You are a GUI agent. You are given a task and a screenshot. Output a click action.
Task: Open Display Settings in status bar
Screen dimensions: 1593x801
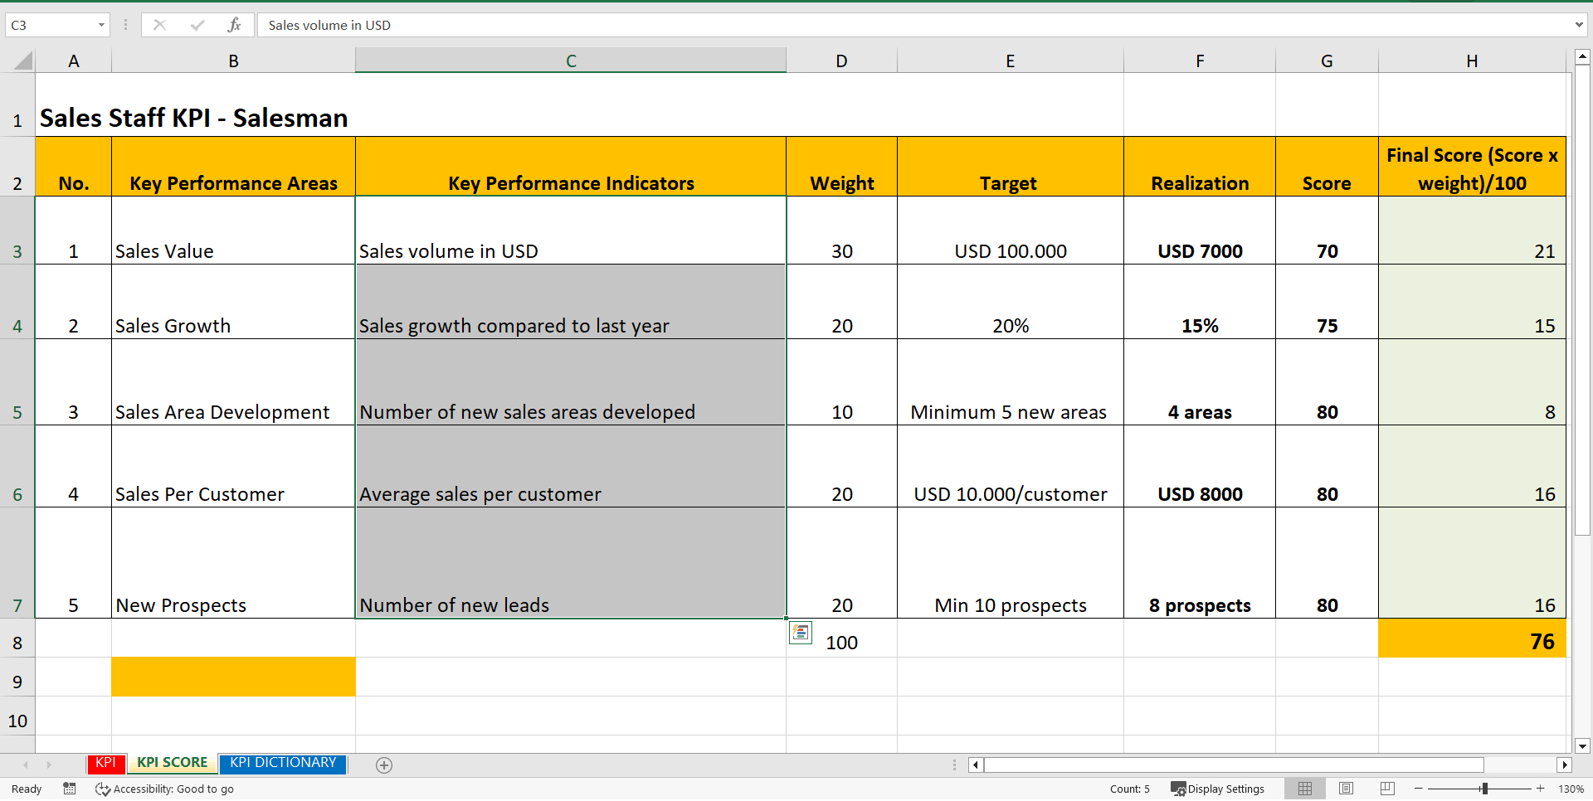click(x=1217, y=789)
